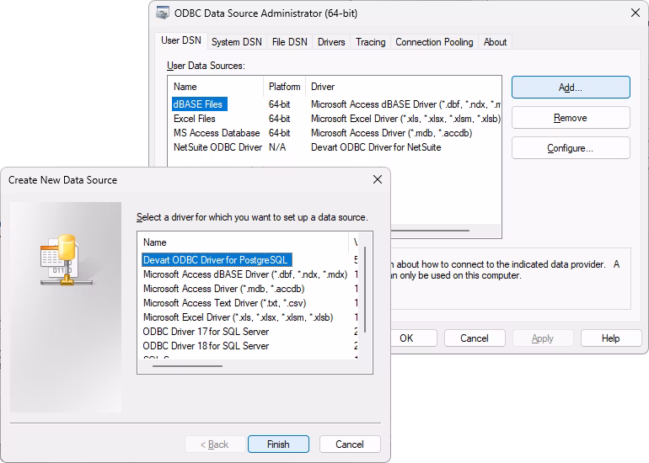Open the Drivers tab
This screenshot has width=649, height=463.
tap(331, 42)
